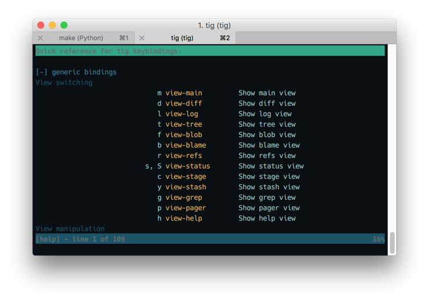Screen dimensions: 429x302
Task: Select the view-main keybinding row
Action: click(210, 93)
